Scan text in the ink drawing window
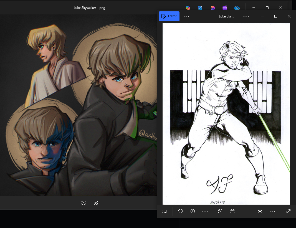The image size is (296, 228). (x=232, y=211)
